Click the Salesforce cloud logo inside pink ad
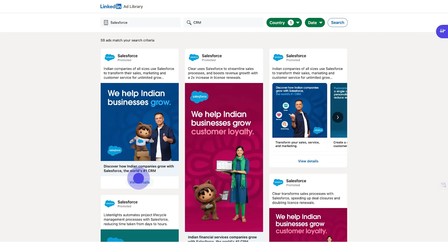 click(199, 97)
